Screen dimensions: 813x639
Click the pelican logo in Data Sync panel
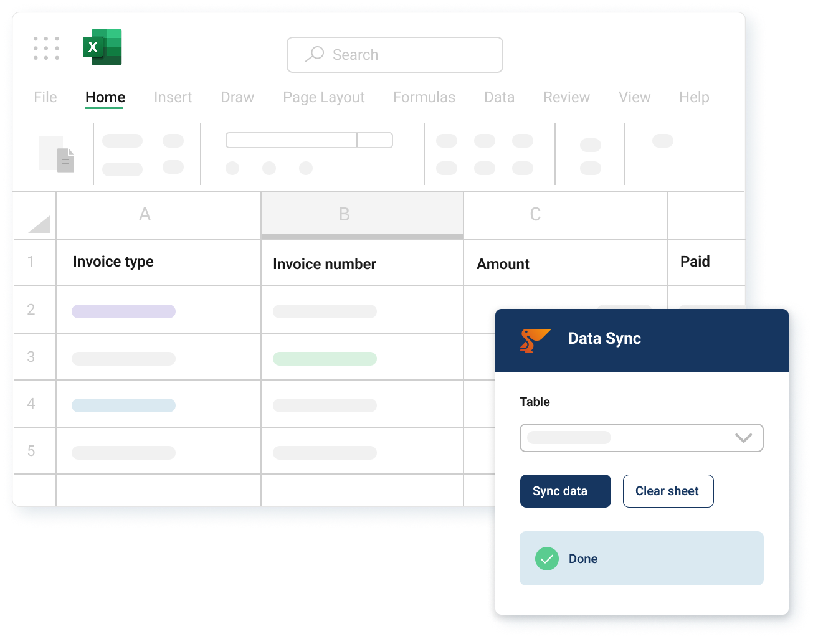(x=535, y=340)
